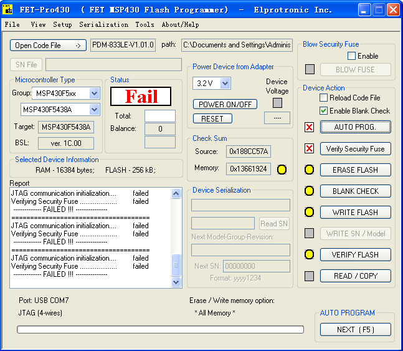Viewport: 403px width, 351px height.
Task: Click the yellow status light beside ERASE FLASH
Action: [x=309, y=170]
